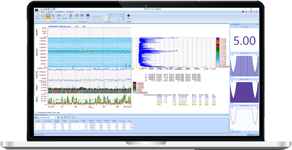This screenshot has height=150, width=292.
Task: Expand the quick access toolbar arrow
Action: (x=57, y=9)
